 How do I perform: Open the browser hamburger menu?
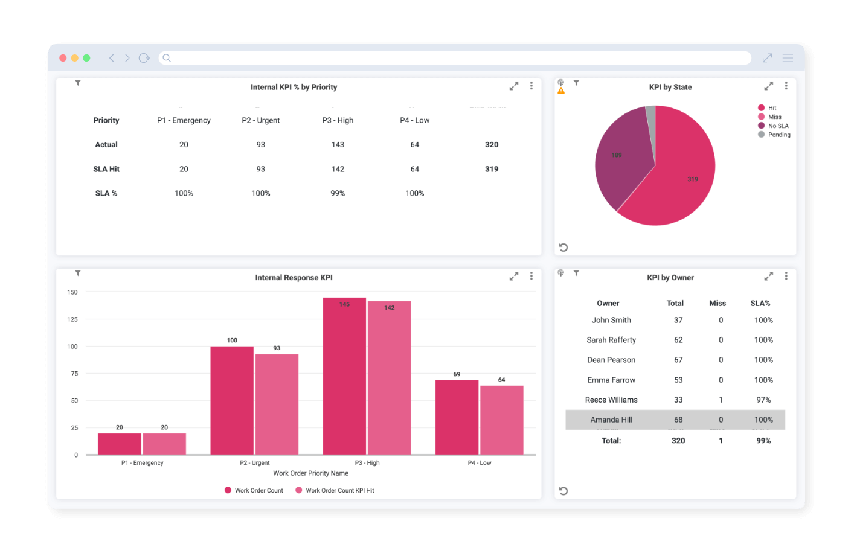click(x=788, y=58)
